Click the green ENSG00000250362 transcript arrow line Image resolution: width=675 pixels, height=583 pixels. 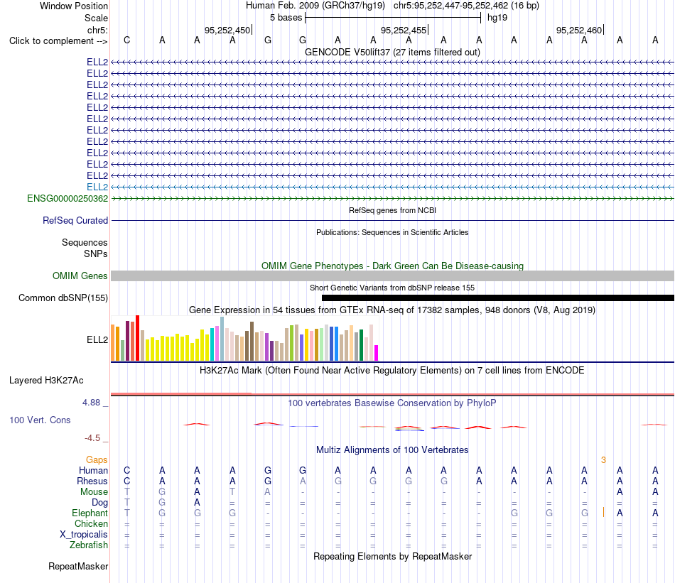click(392, 198)
